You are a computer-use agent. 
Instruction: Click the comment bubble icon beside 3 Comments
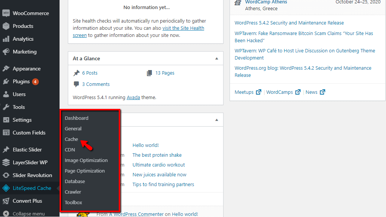[76, 84]
